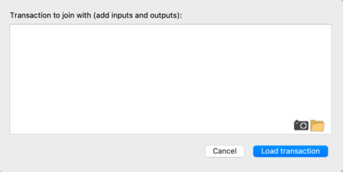Import transaction from file using folder icon
The image size is (343, 172).
(317, 125)
